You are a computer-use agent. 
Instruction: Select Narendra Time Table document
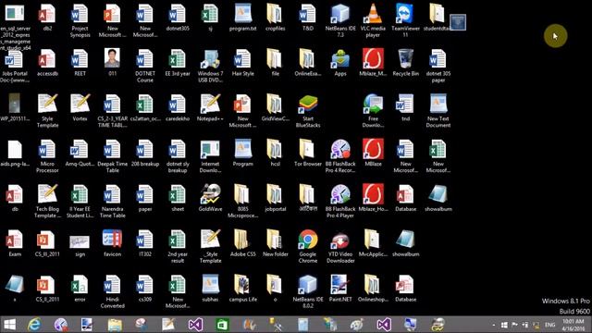coord(112,202)
